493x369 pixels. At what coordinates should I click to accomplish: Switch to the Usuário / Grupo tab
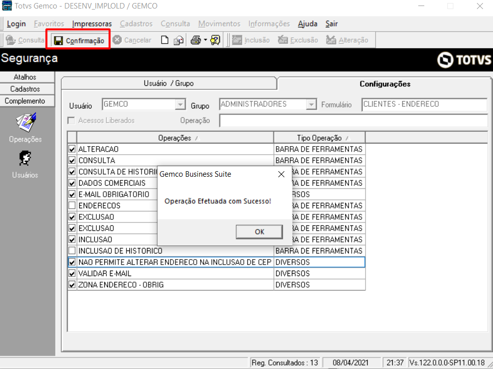pyautogui.click(x=169, y=83)
